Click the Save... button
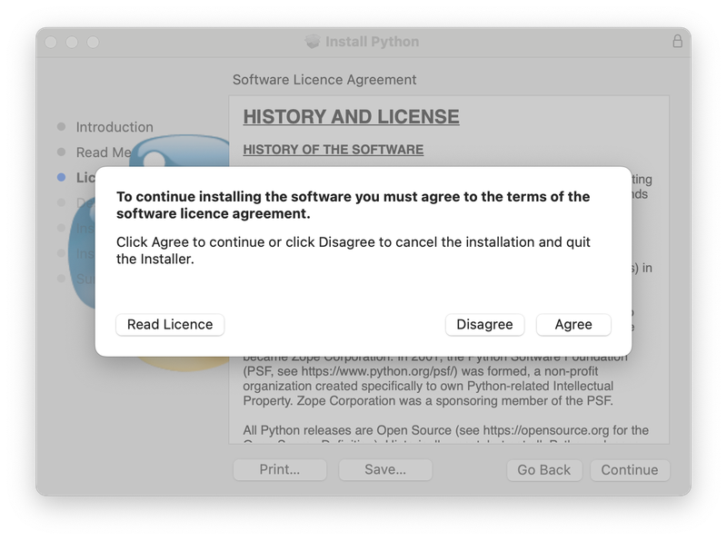This screenshot has height=540, width=727. tap(385, 469)
